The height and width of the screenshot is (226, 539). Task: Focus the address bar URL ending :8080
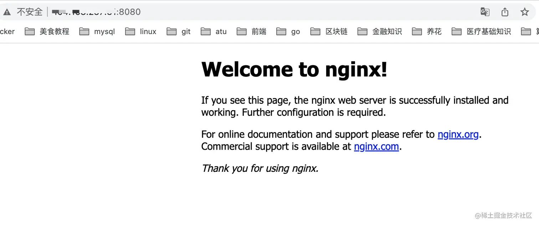click(x=97, y=12)
